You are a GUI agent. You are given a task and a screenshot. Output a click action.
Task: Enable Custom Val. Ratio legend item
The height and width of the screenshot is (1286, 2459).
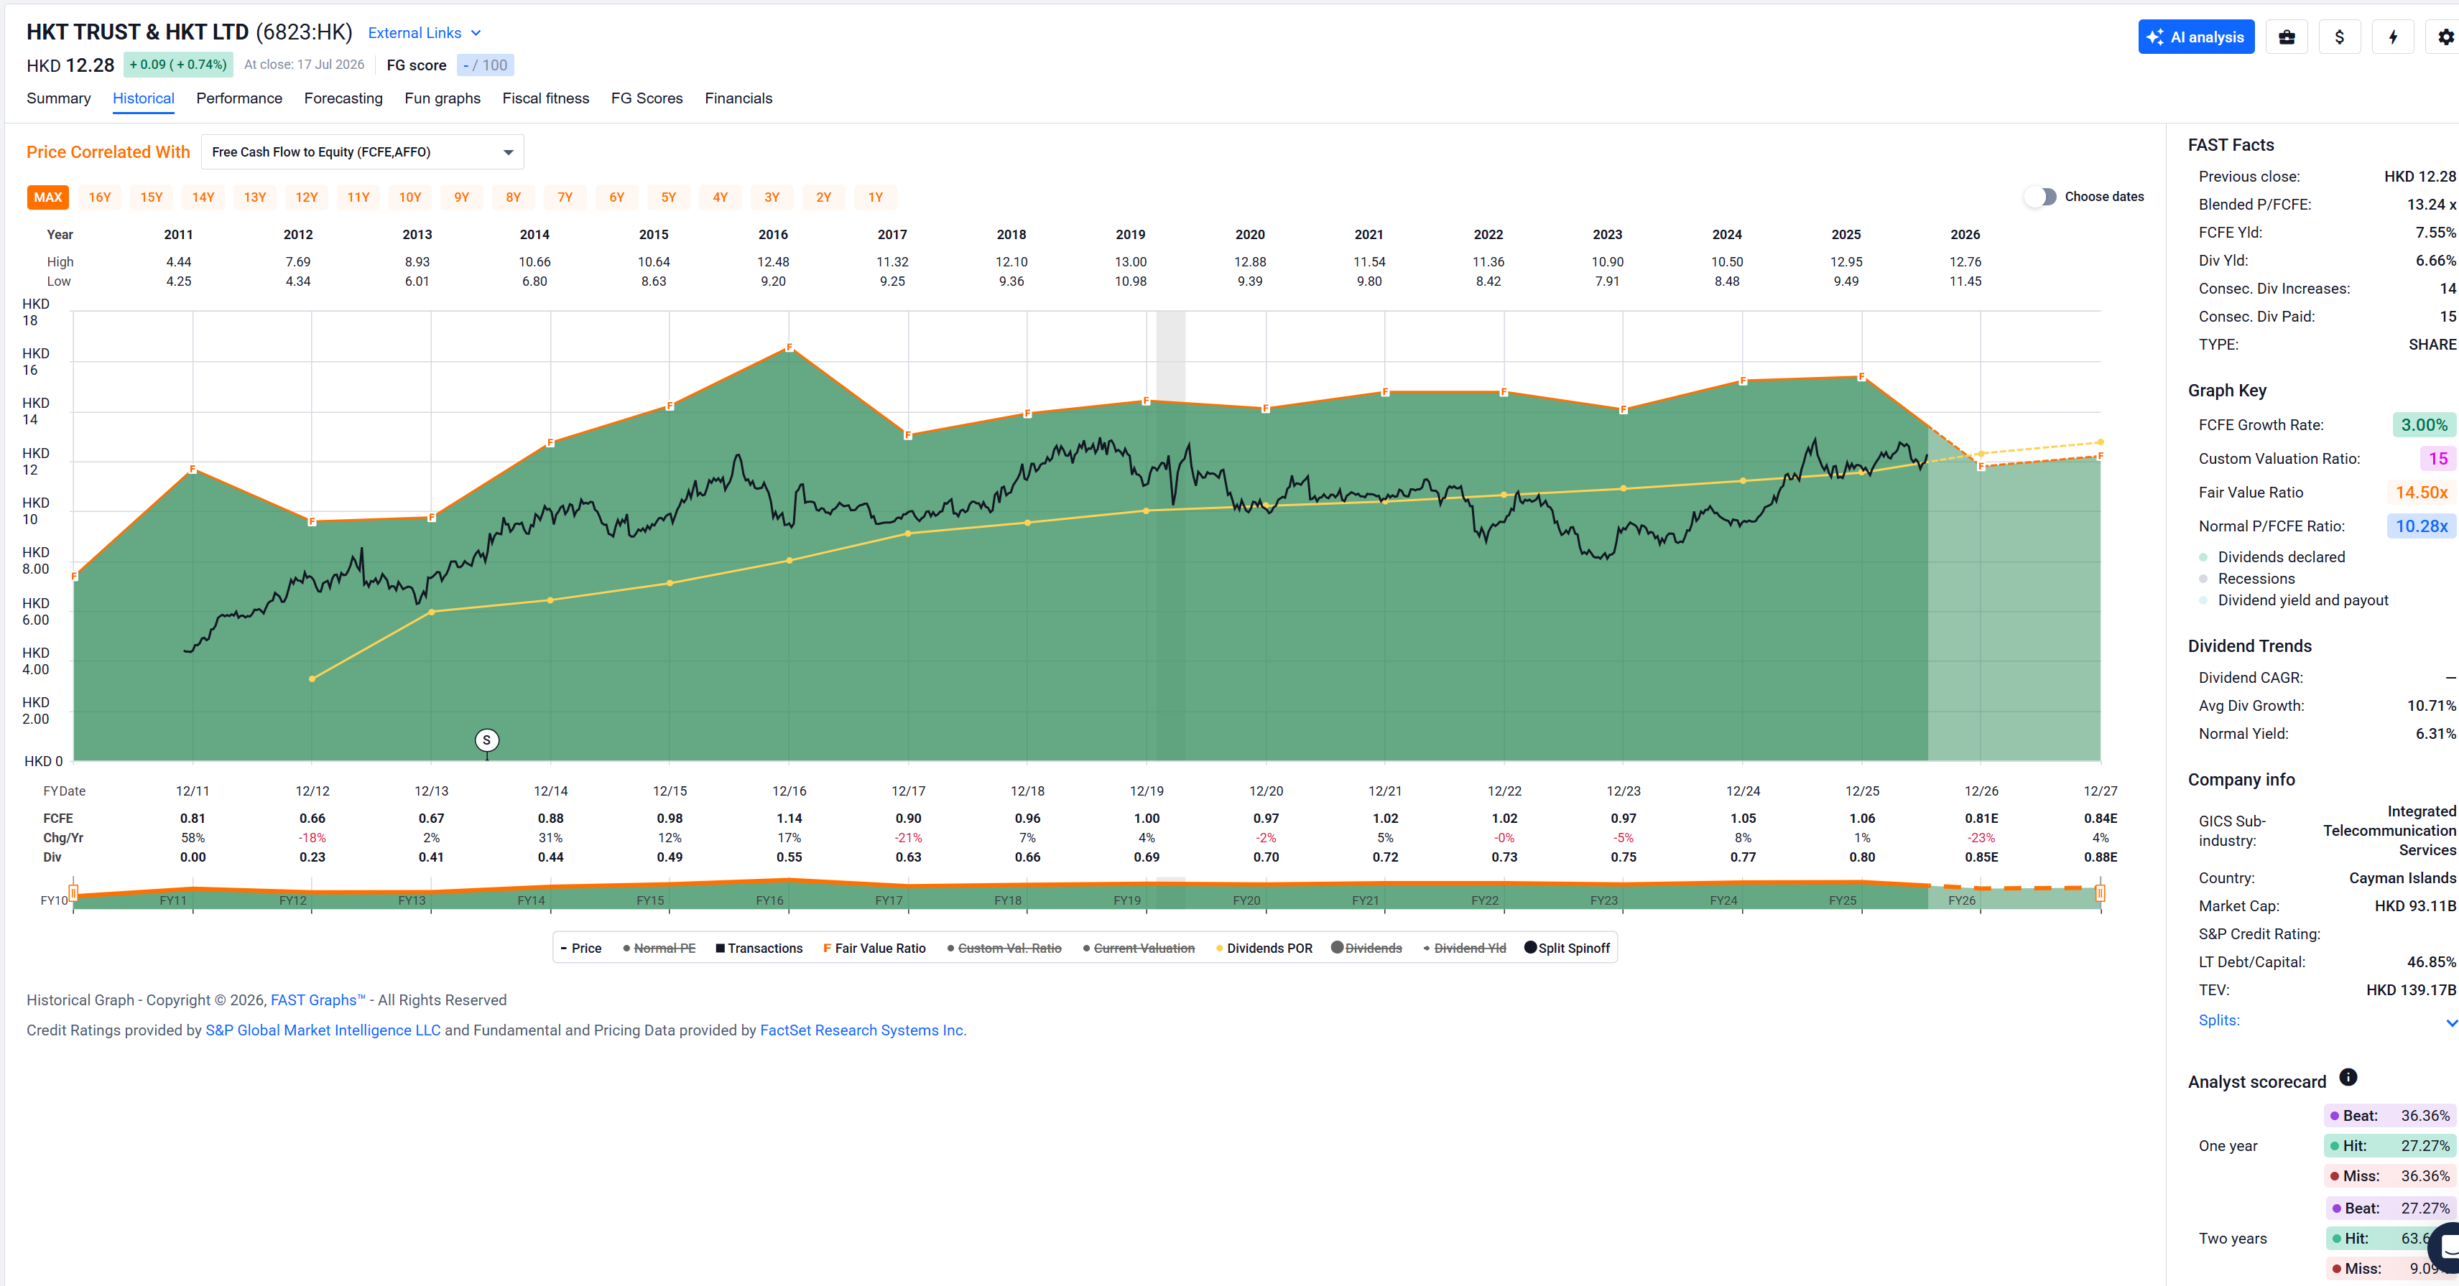click(1004, 949)
